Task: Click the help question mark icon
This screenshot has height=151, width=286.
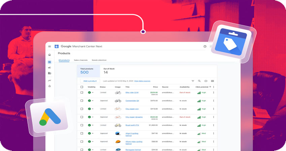Action: [x=205, y=47]
